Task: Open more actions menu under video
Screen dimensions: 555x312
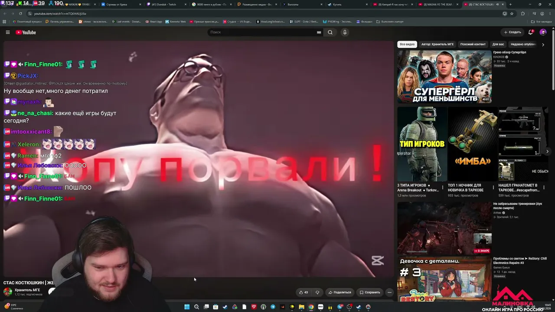Action: coord(389,292)
